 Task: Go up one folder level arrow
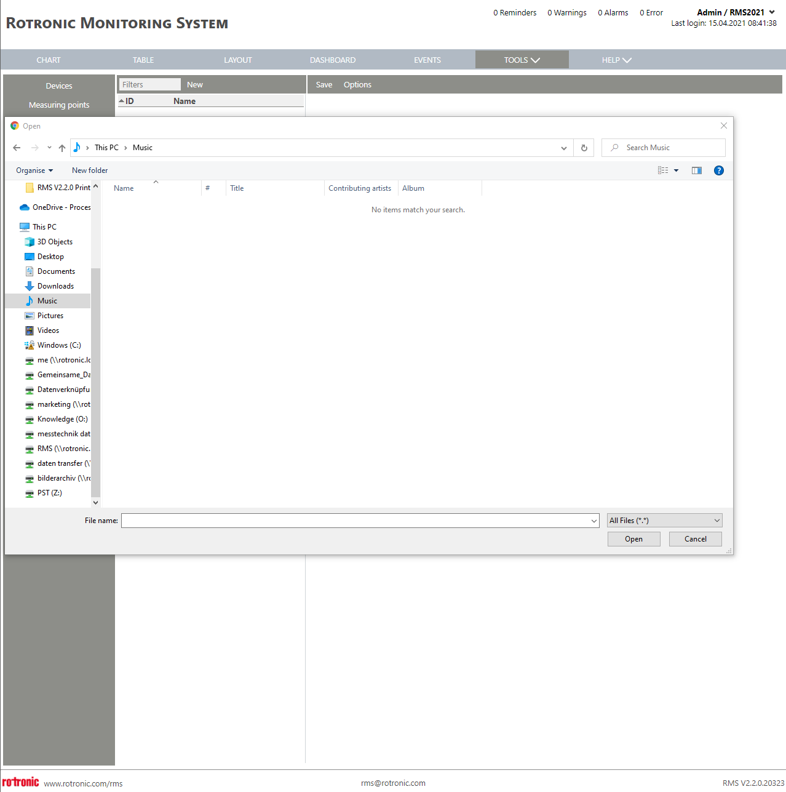[x=62, y=148]
